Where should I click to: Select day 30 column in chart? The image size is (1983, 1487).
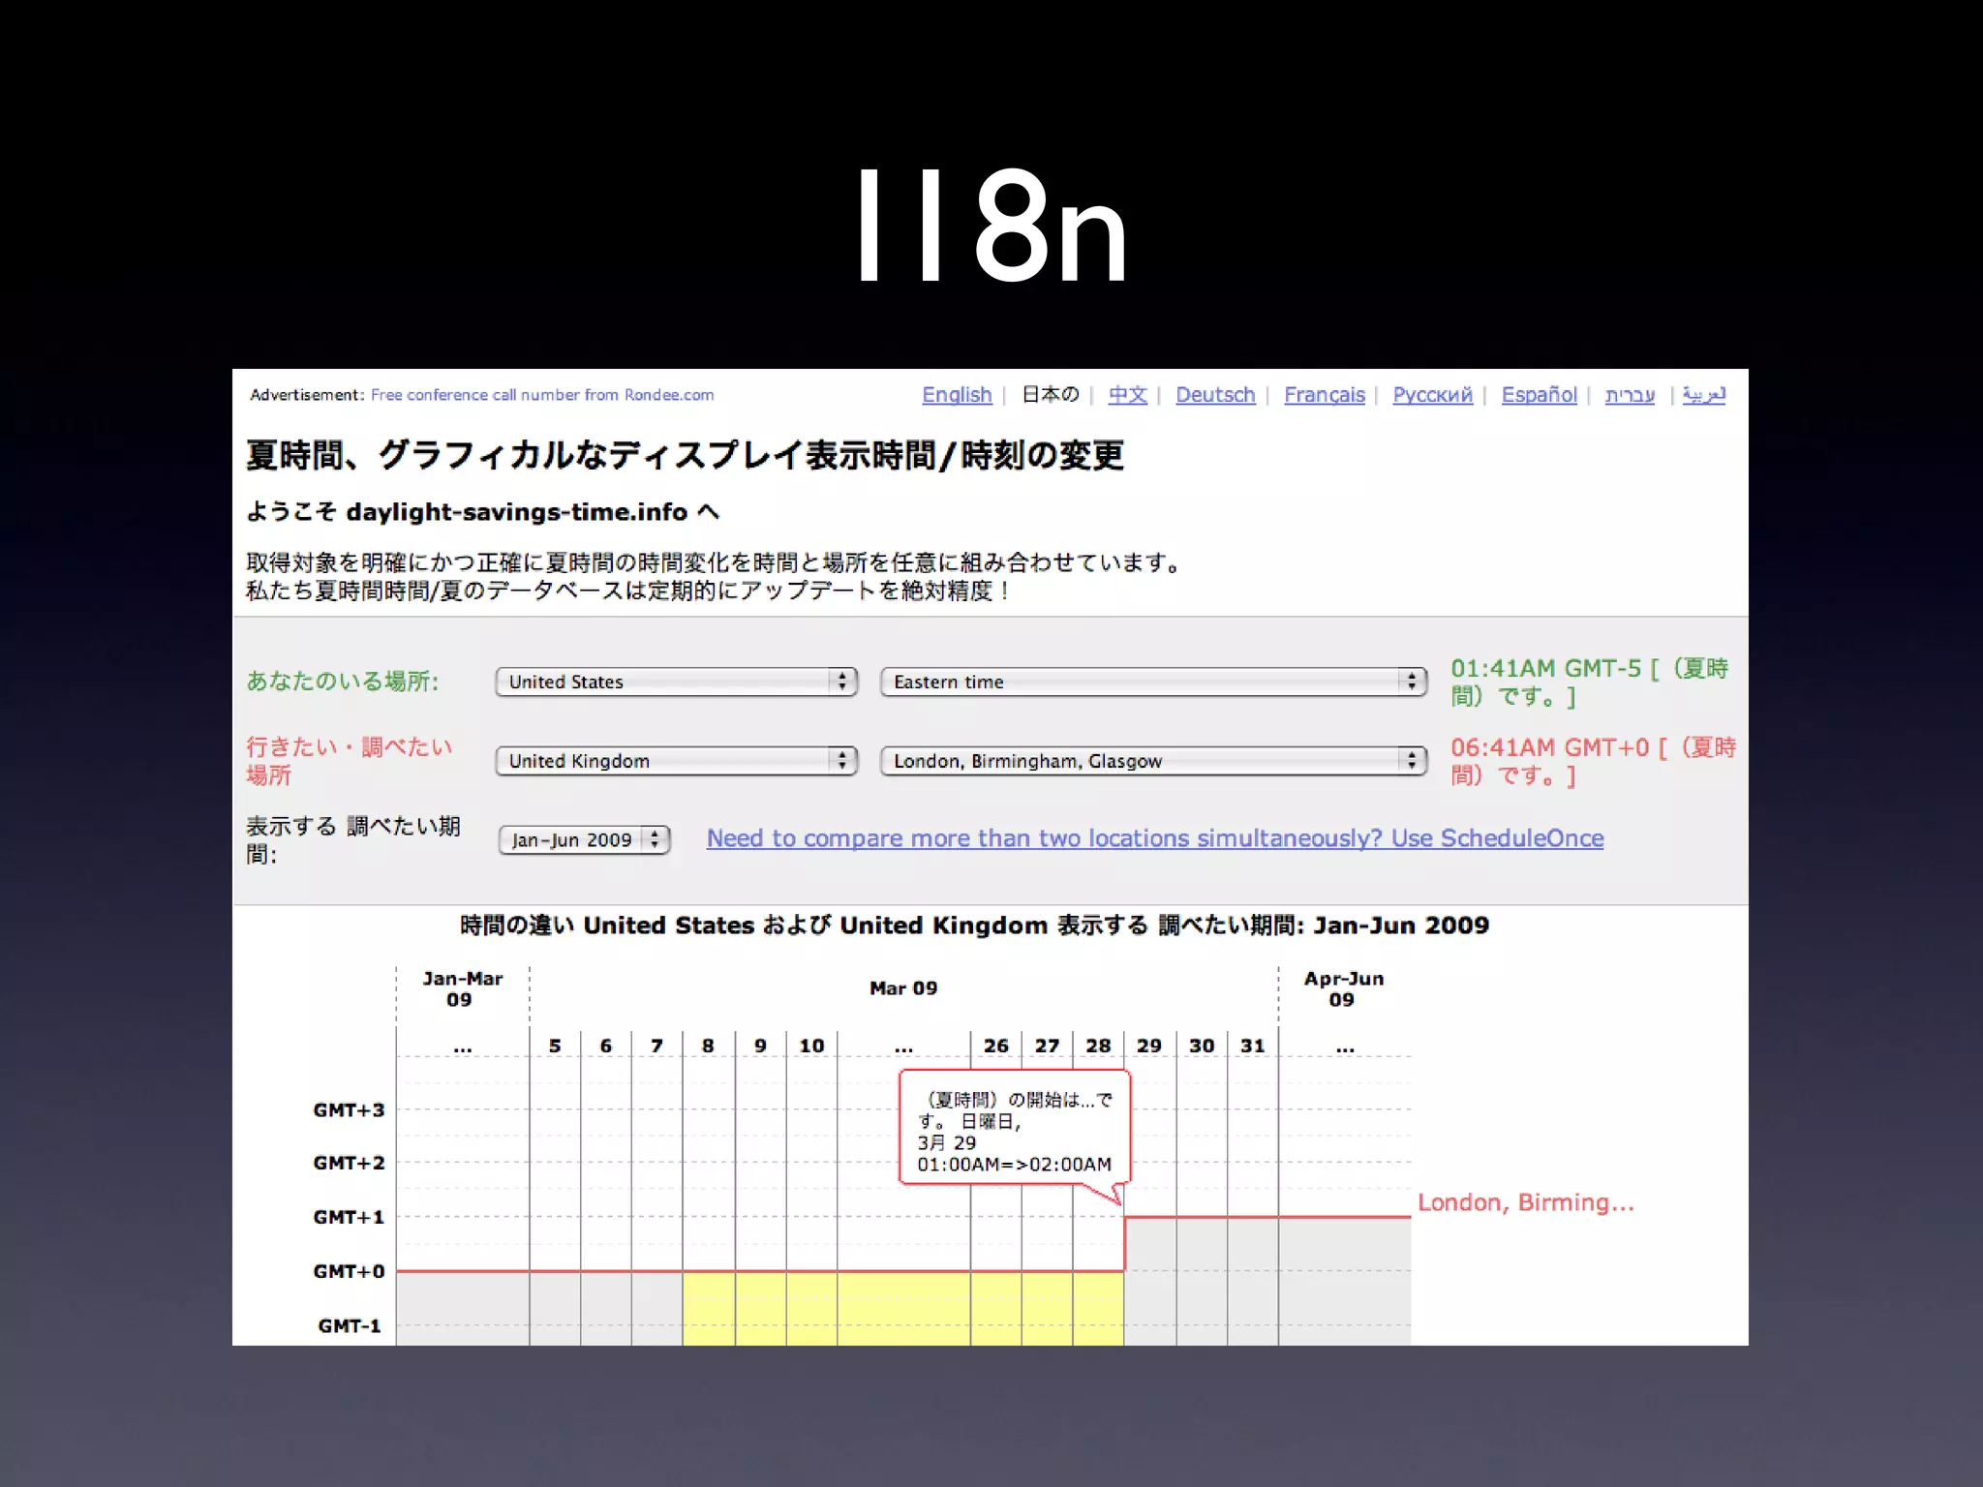click(1202, 1046)
